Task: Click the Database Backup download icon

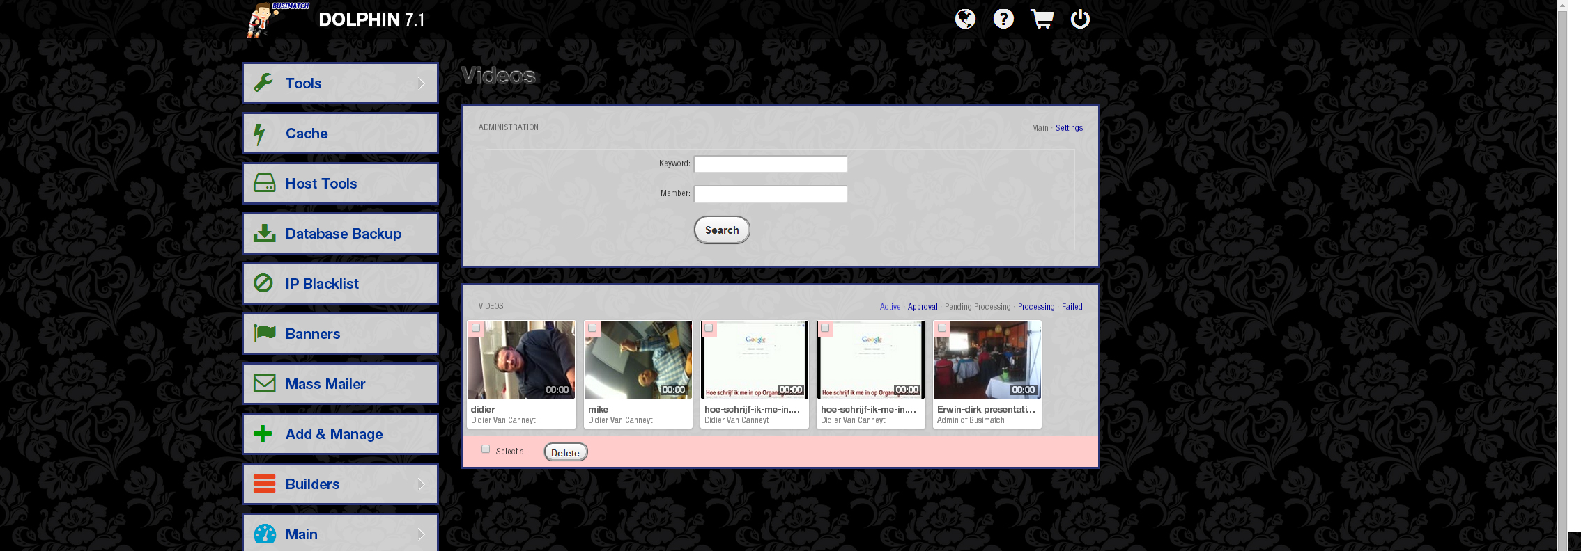Action: [264, 234]
